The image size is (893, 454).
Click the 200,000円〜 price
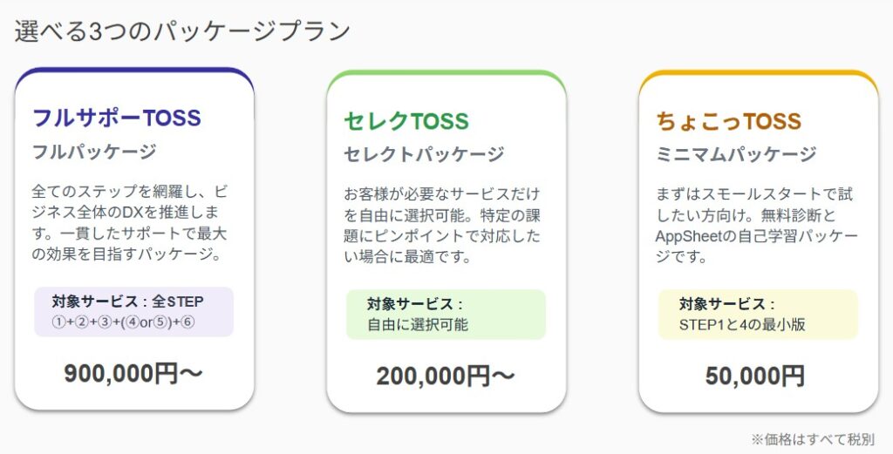[446, 376]
